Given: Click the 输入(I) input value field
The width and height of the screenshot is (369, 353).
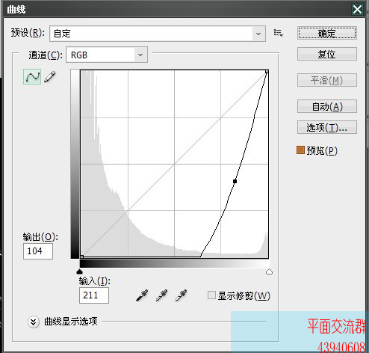Looking at the screenshot, I should (94, 295).
